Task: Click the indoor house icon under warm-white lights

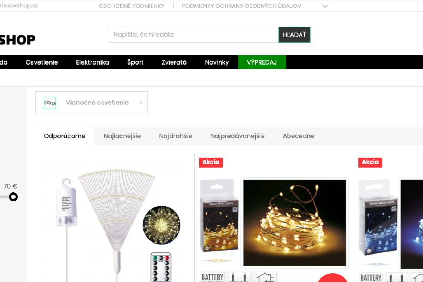Action: pos(265,277)
